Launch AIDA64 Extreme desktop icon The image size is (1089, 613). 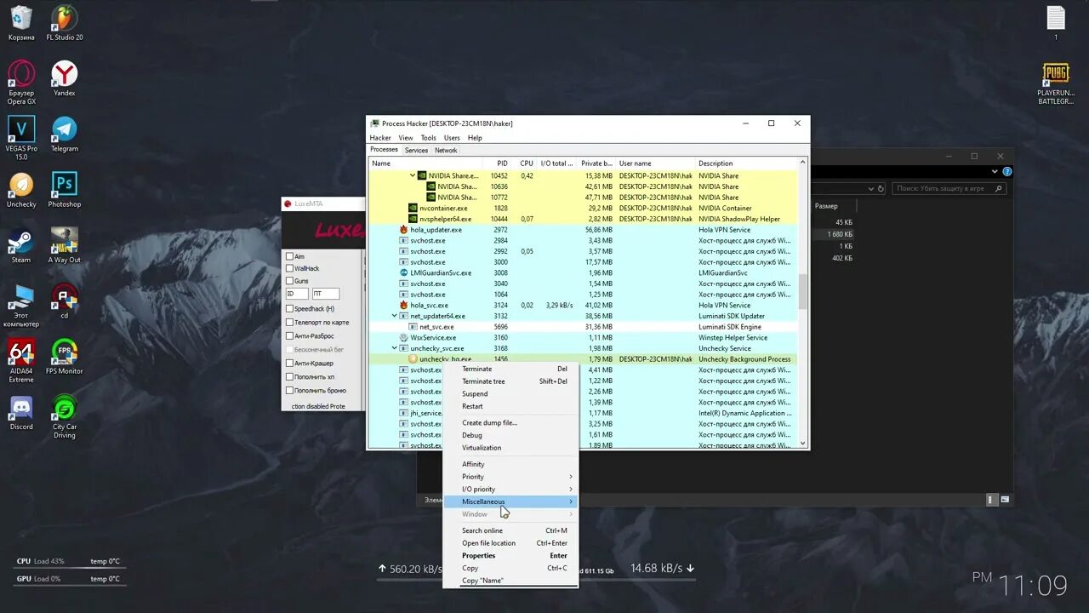(x=21, y=361)
